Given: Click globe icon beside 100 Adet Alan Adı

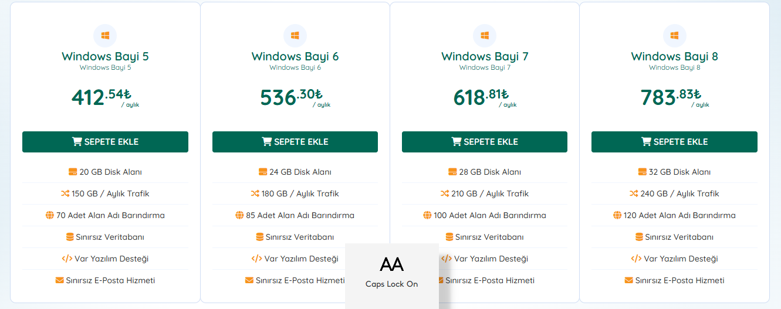Looking at the screenshot, I should tap(427, 215).
